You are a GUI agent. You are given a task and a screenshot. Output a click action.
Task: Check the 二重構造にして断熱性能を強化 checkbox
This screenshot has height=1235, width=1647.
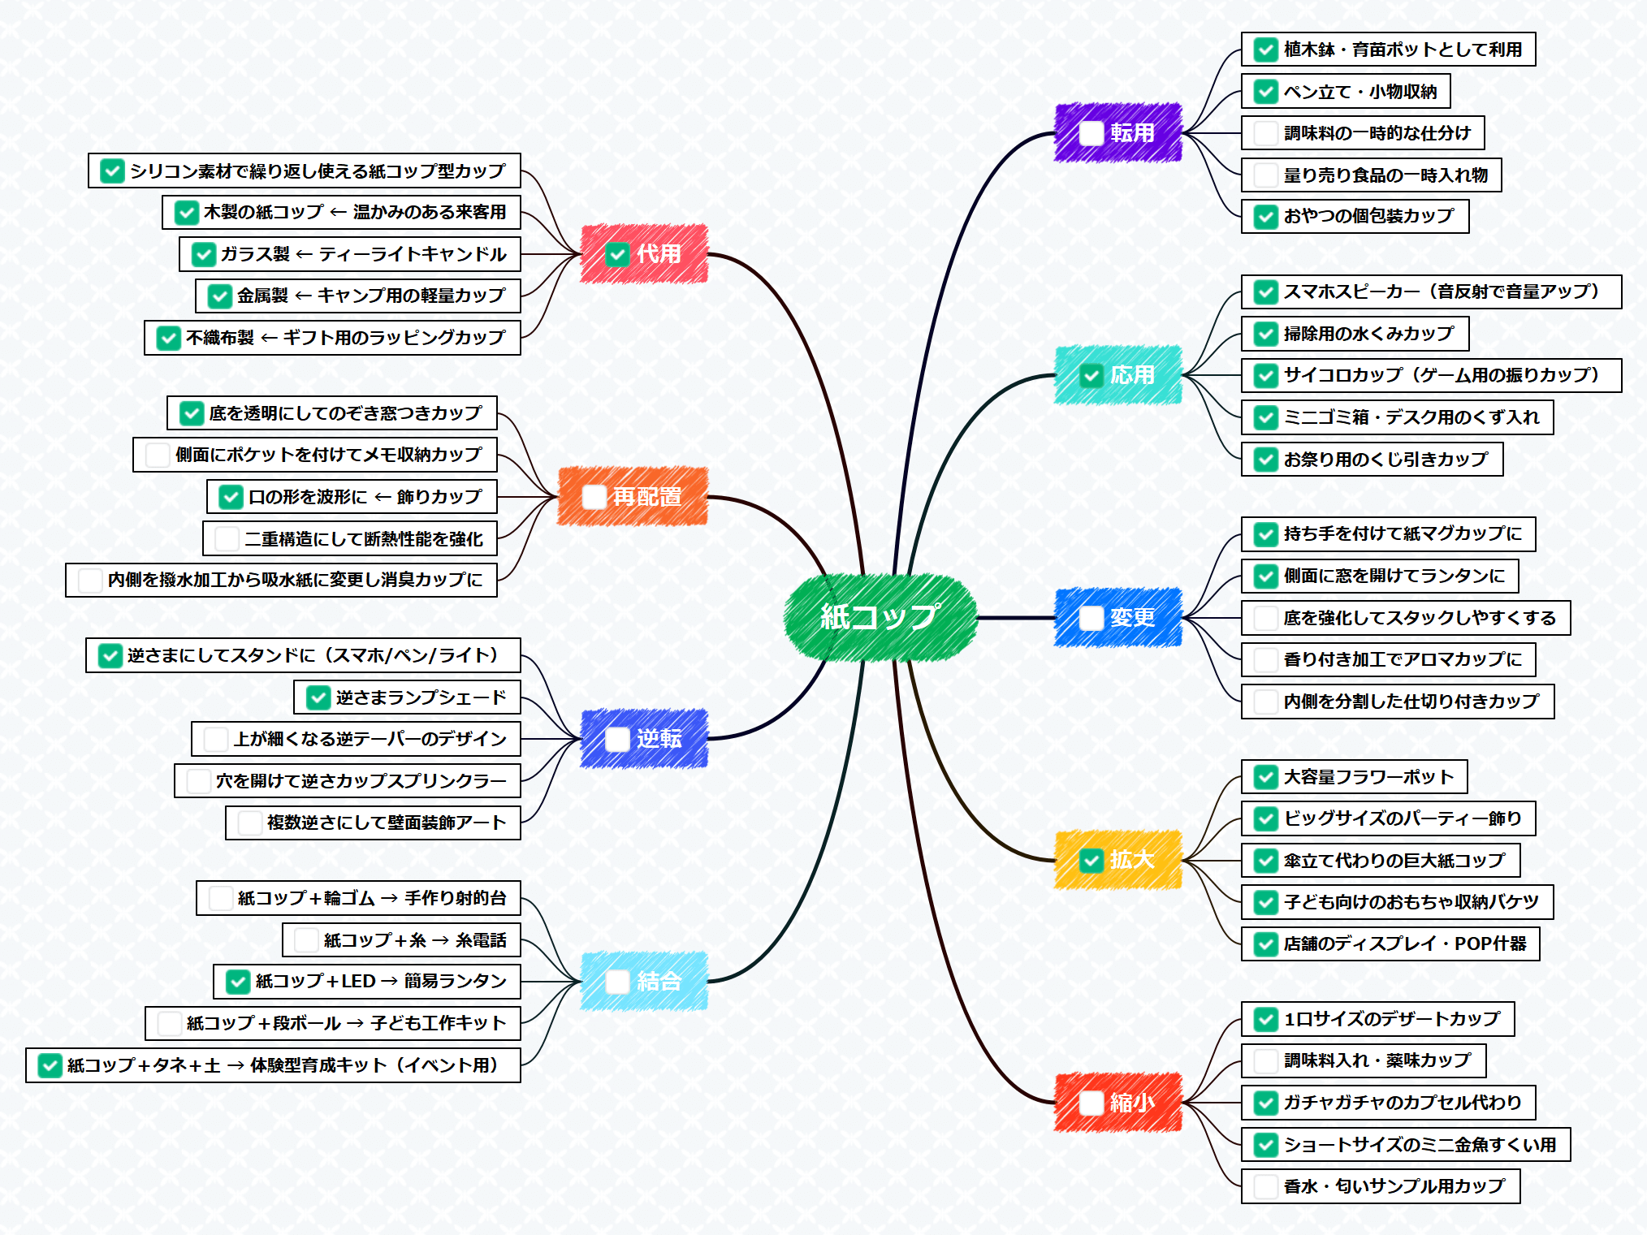click(227, 538)
